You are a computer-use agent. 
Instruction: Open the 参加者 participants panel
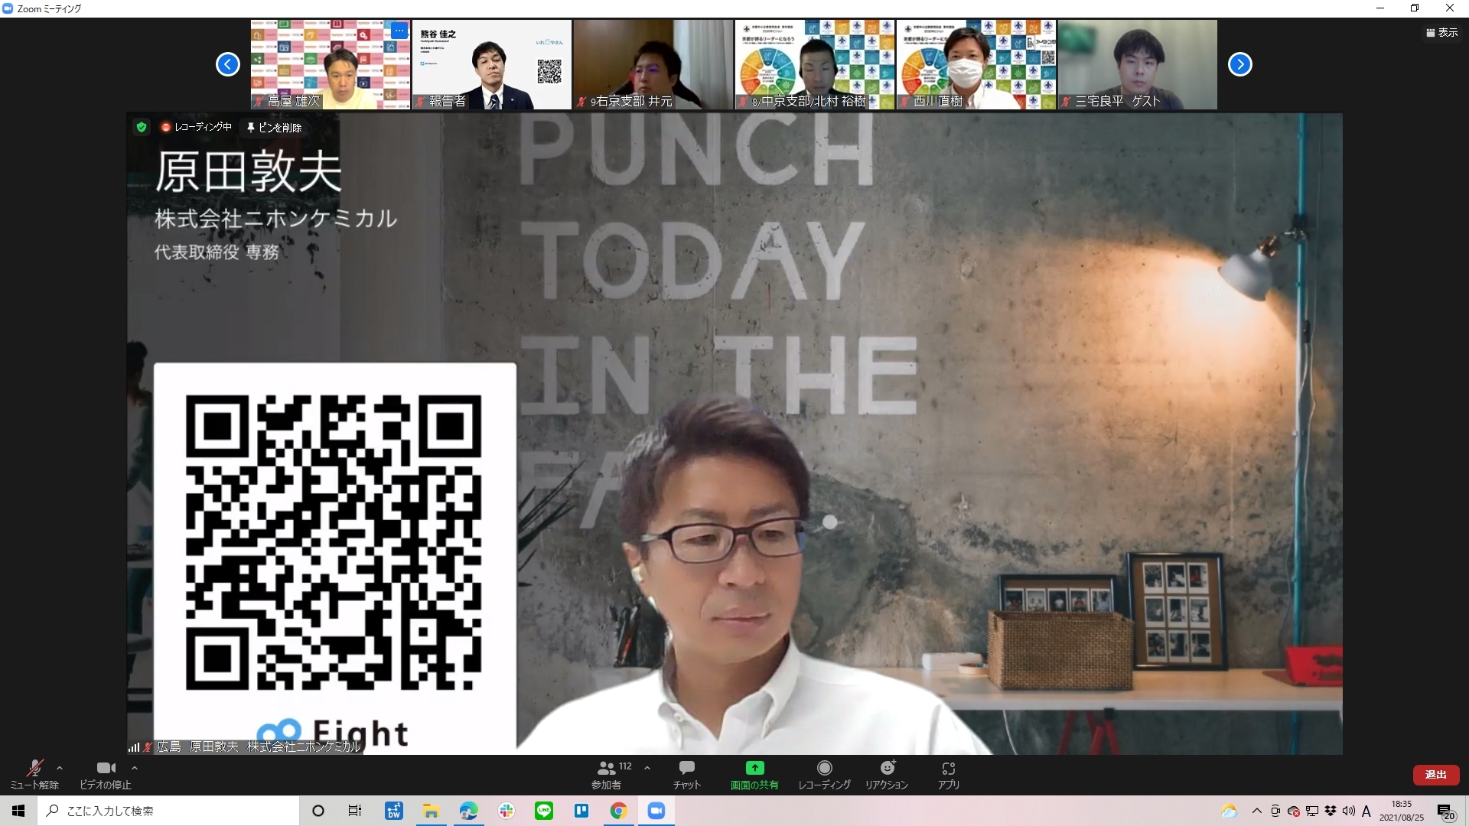pos(607,774)
